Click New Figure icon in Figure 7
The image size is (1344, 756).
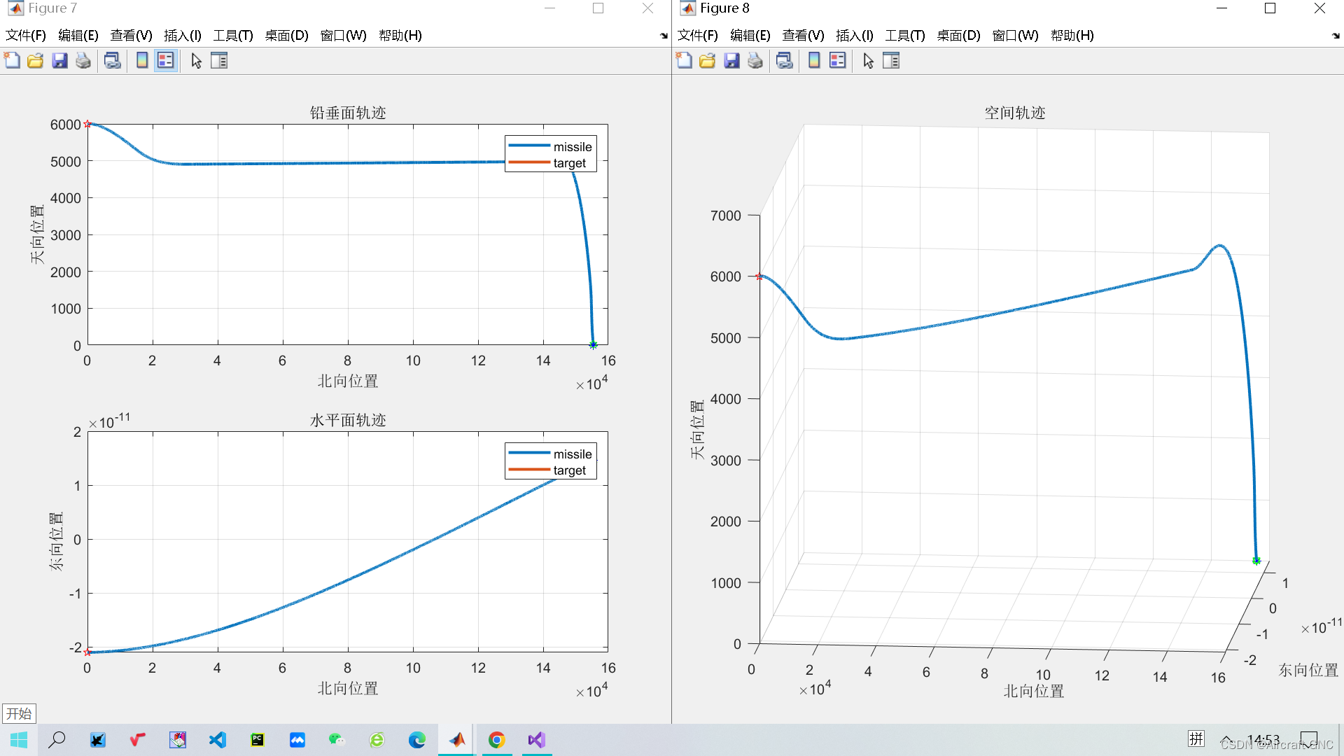pos(12,61)
